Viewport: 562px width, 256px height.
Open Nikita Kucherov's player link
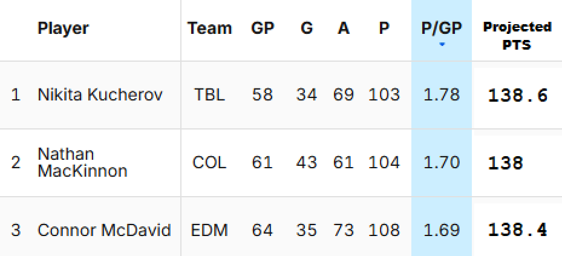tap(100, 95)
